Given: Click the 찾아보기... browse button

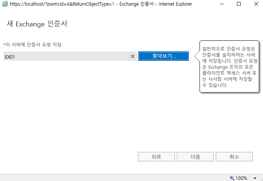Looking at the screenshot, I should (x=164, y=56).
